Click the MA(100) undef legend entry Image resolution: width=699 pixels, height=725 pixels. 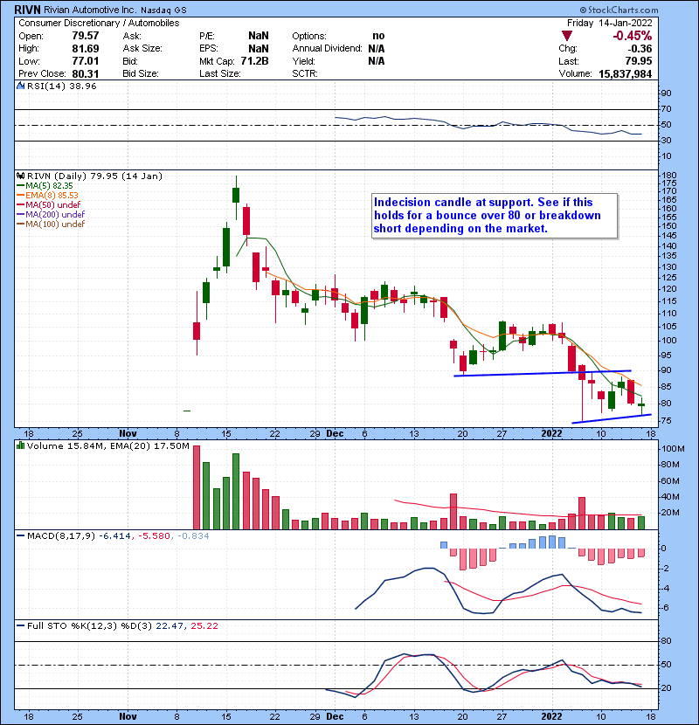(x=55, y=224)
